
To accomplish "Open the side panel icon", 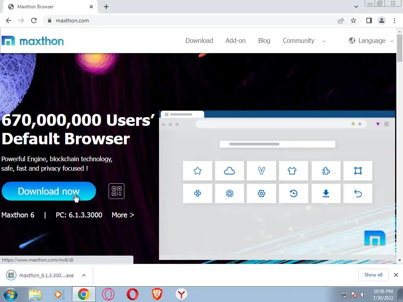I will click(369, 20).
